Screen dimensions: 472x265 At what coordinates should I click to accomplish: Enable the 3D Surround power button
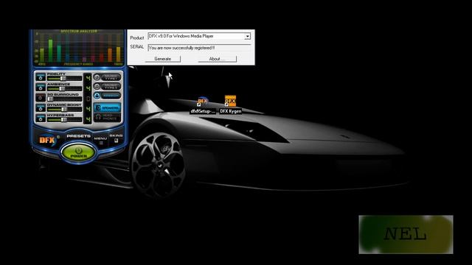pyautogui.click(x=41, y=97)
